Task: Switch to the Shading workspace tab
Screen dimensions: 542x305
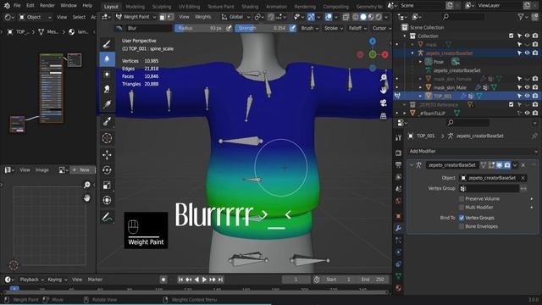Action: click(x=250, y=7)
